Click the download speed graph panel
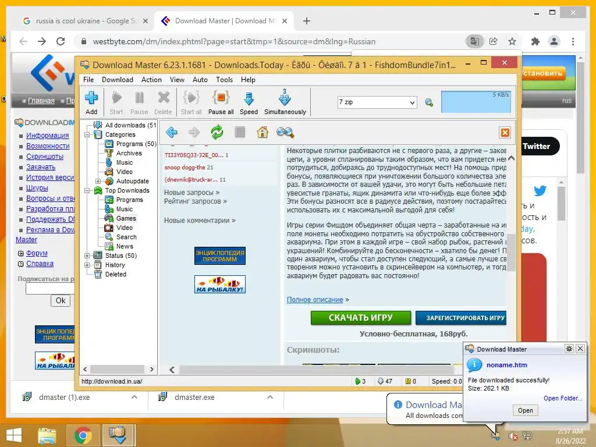The width and height of the screenshot is (596, 447). 476,102
